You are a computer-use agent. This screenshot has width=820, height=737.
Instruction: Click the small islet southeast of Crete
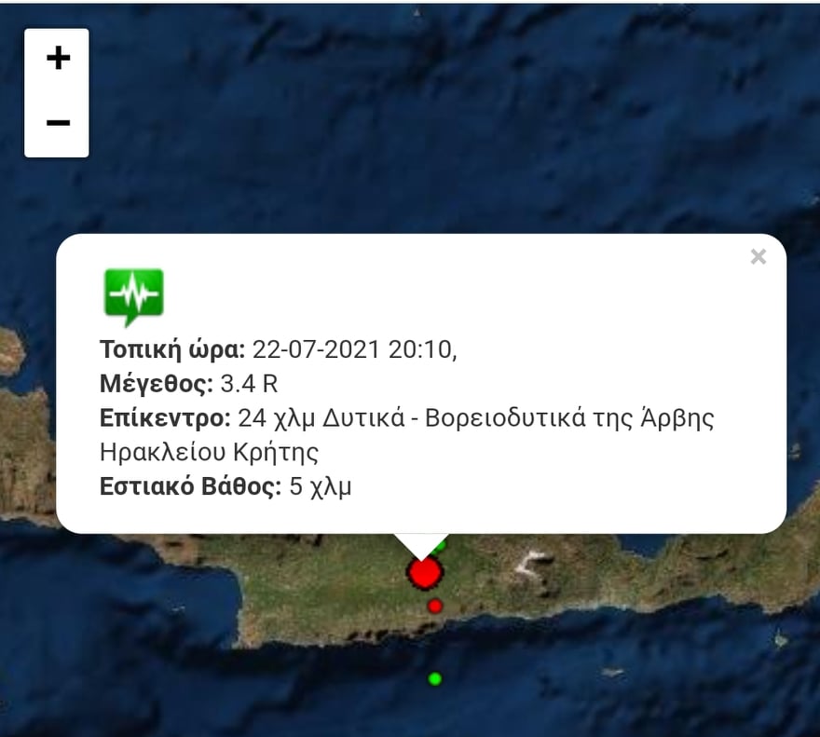tap(780, 638)
